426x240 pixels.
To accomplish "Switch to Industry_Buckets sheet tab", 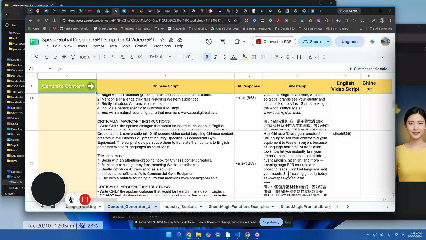I will pos(180,207).
